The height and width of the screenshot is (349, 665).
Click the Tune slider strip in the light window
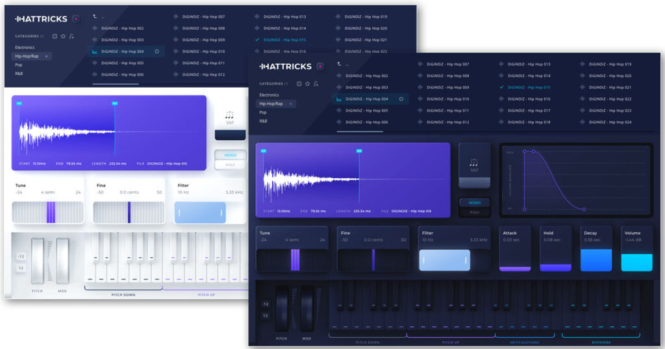point(48,213)
